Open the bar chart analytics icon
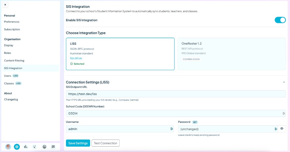This screenshot has height=152, width=290. (25, 147)
